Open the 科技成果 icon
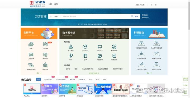The width and height of the screenshot is (190, 98). pyautogui.click(x=100, y=56)
